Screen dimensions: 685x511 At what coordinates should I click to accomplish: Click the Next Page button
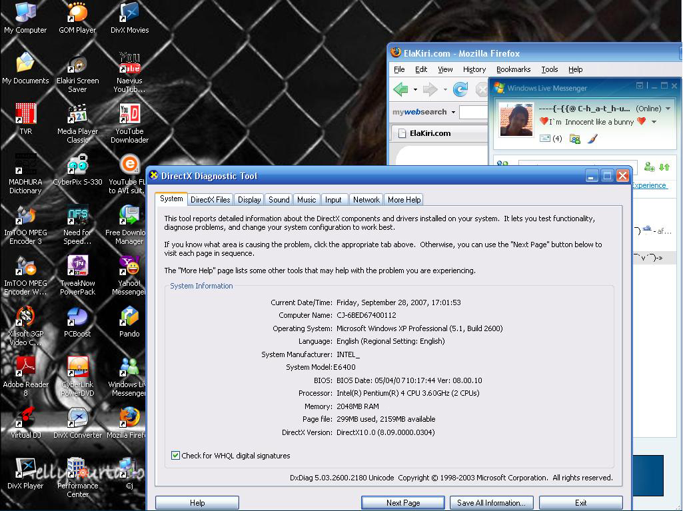click(402, 503)
